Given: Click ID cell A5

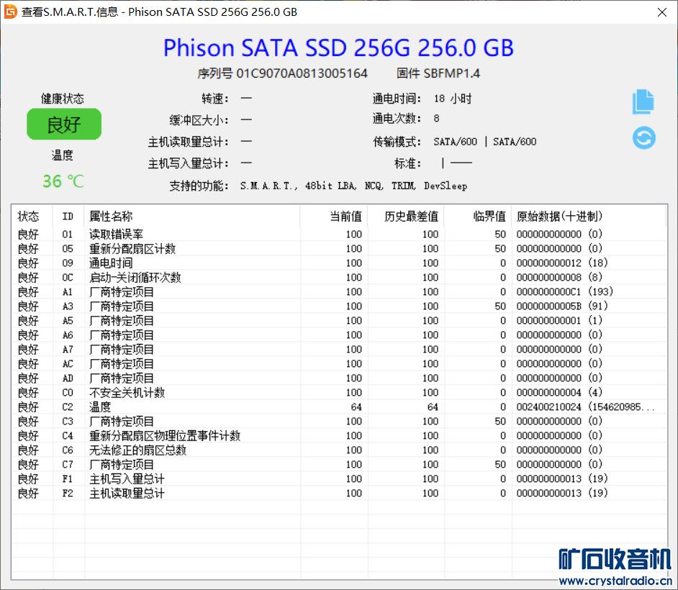Looking at the screenshot, I should point(68,321).
